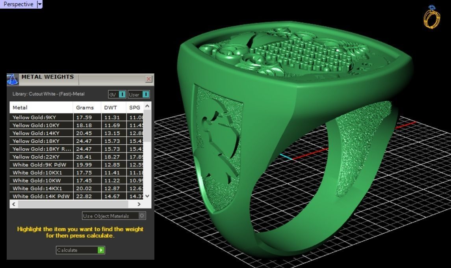Viewport: 451px width, 268px height.
Task: Click the horizontal scrollbar thumb
Action: pyautogui.click(x=73, y=204)
